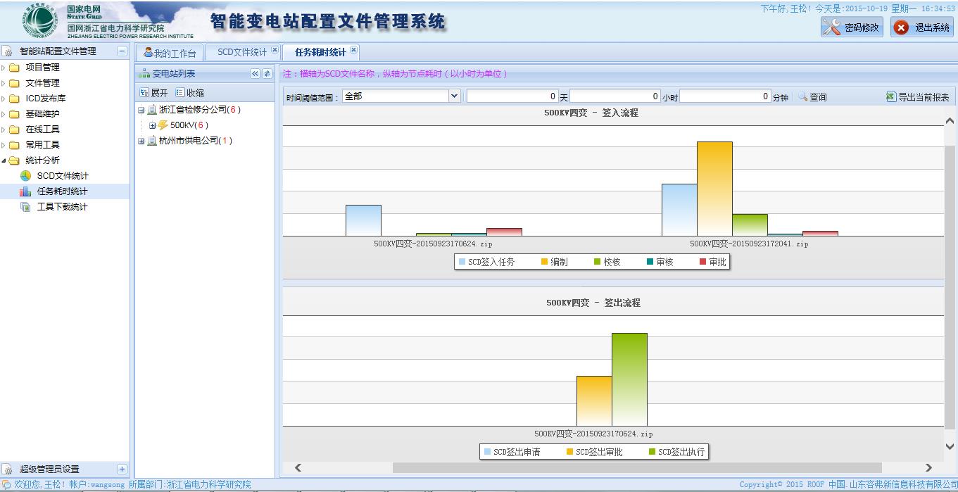Viewport: 958px width, 492px height.
Task: Toggle the SCD签入任务 legend series
Action: (486, 262)
